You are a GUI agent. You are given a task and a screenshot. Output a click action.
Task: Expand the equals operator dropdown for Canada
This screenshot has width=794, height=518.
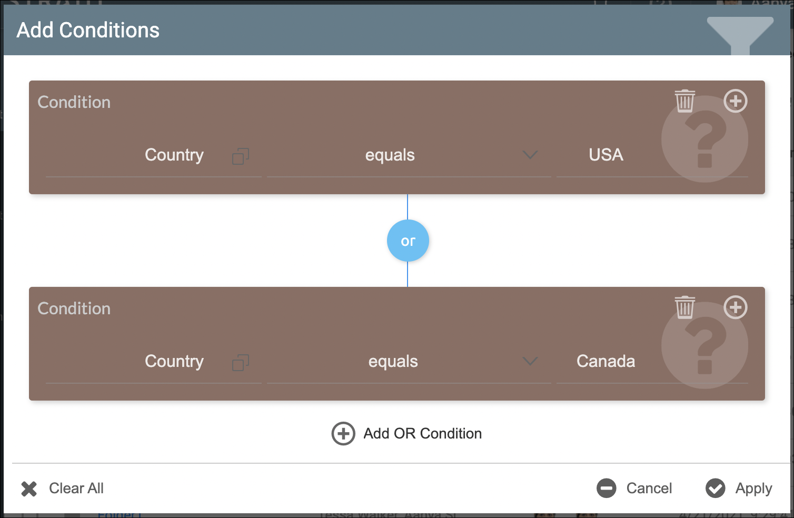[530, 361]
